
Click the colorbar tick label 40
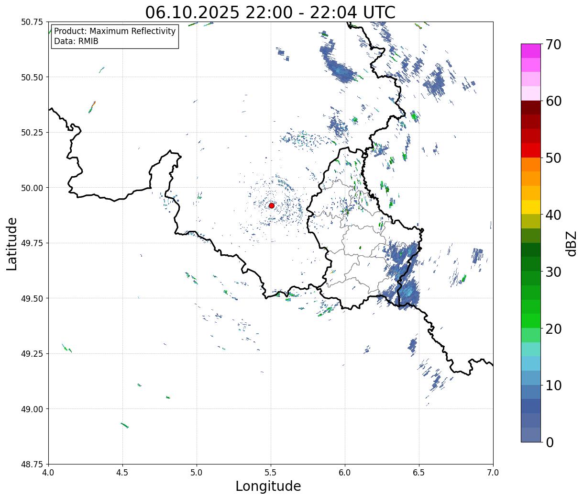coord(553,215)
